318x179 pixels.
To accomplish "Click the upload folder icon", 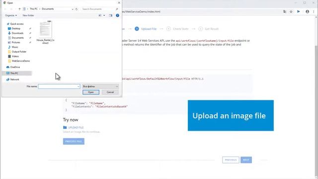I will (x=65, y=127).
